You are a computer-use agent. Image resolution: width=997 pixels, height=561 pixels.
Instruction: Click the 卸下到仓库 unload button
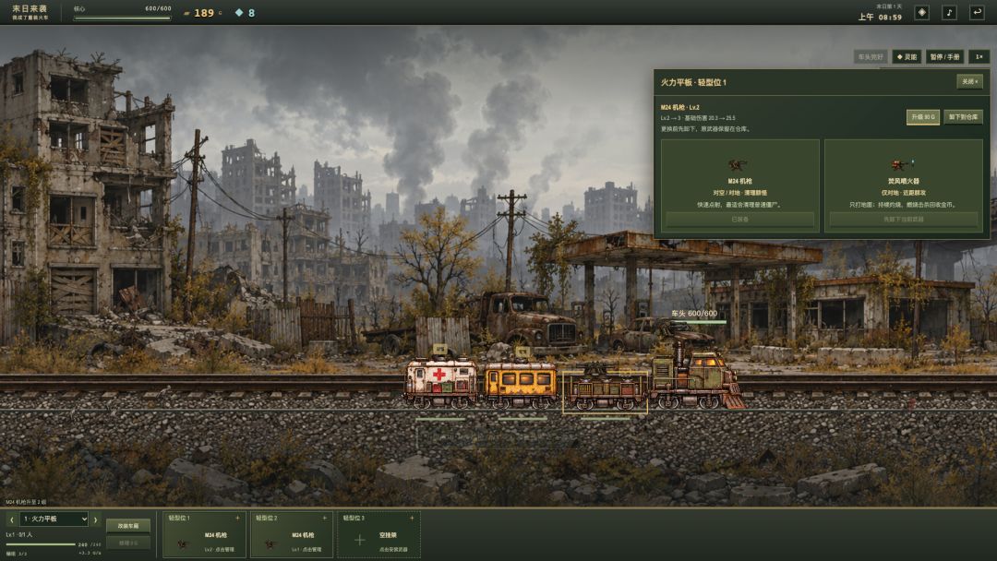click(x=963, y=117)
